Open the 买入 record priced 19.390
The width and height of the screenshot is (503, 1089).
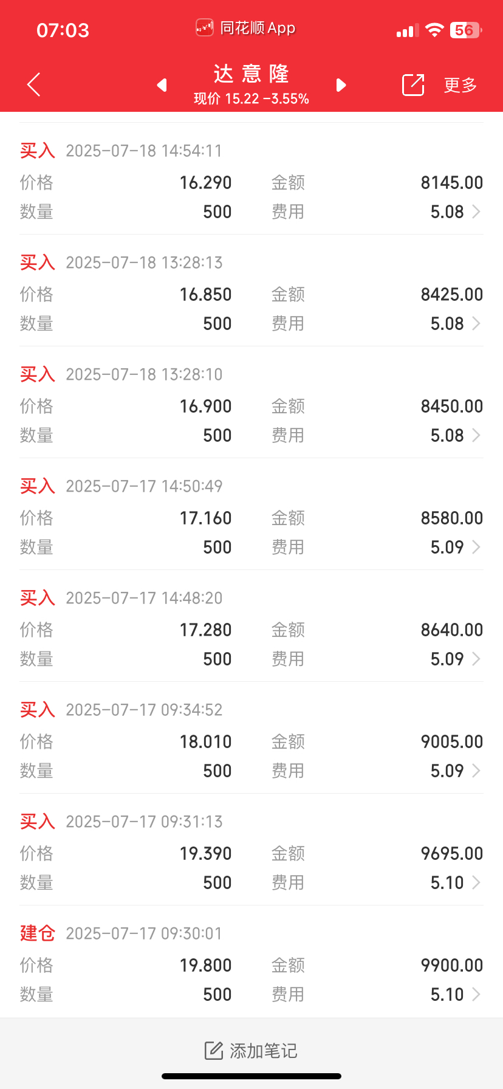(x=251, y=850)
